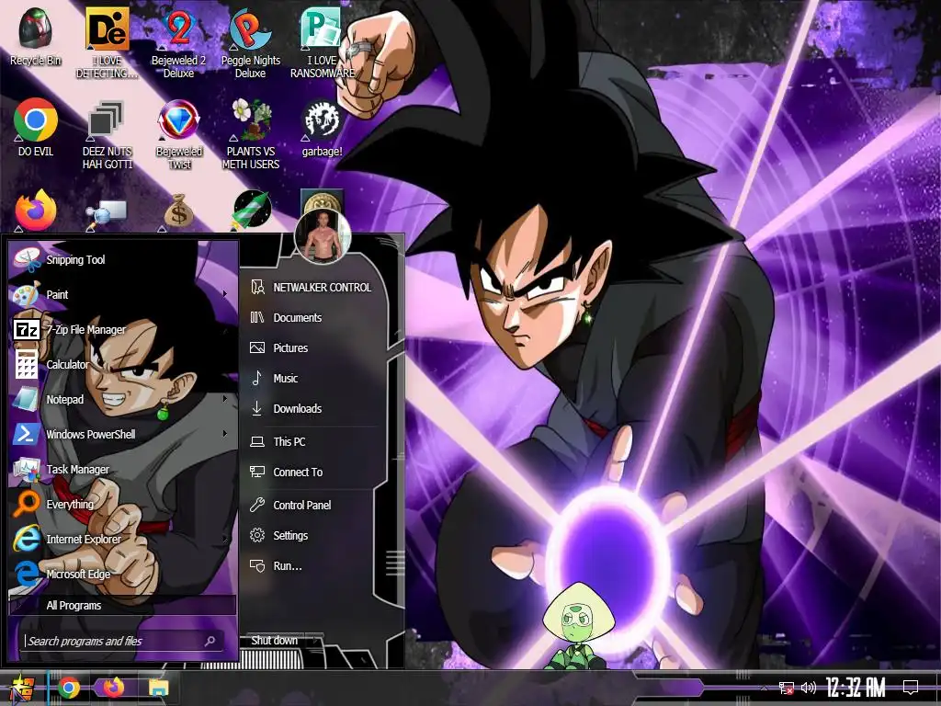Click the user account picture in the Start menu

[x=323, y=237]
